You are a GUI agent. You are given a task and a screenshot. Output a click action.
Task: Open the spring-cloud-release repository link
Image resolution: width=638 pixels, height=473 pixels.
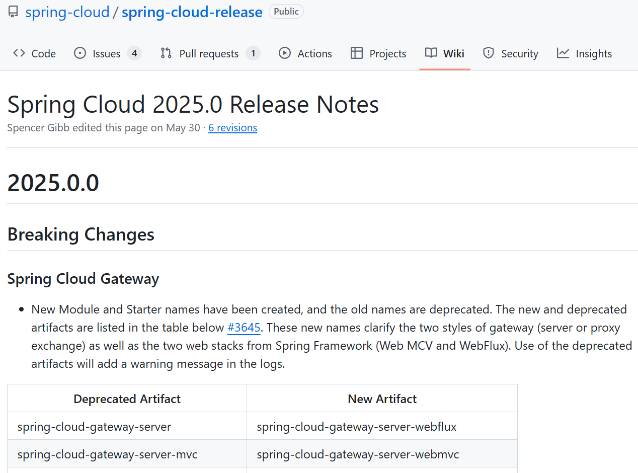click(192, 12)
